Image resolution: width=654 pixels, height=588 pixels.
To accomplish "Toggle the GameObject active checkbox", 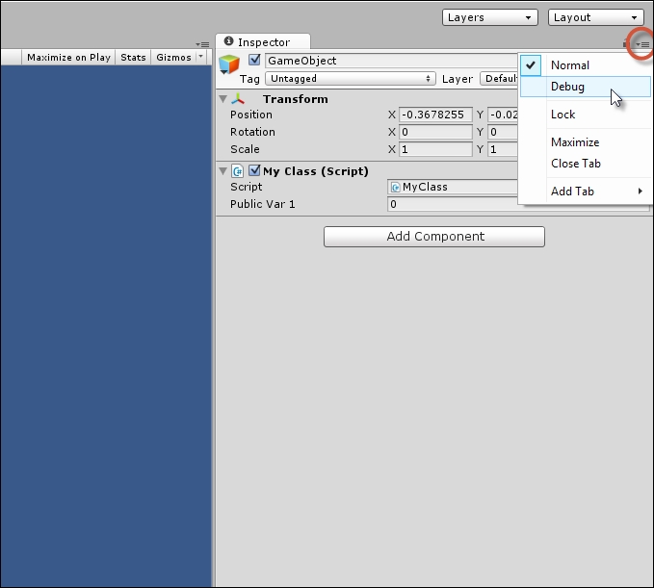I will pyautogui.click(x=254, y=61).
